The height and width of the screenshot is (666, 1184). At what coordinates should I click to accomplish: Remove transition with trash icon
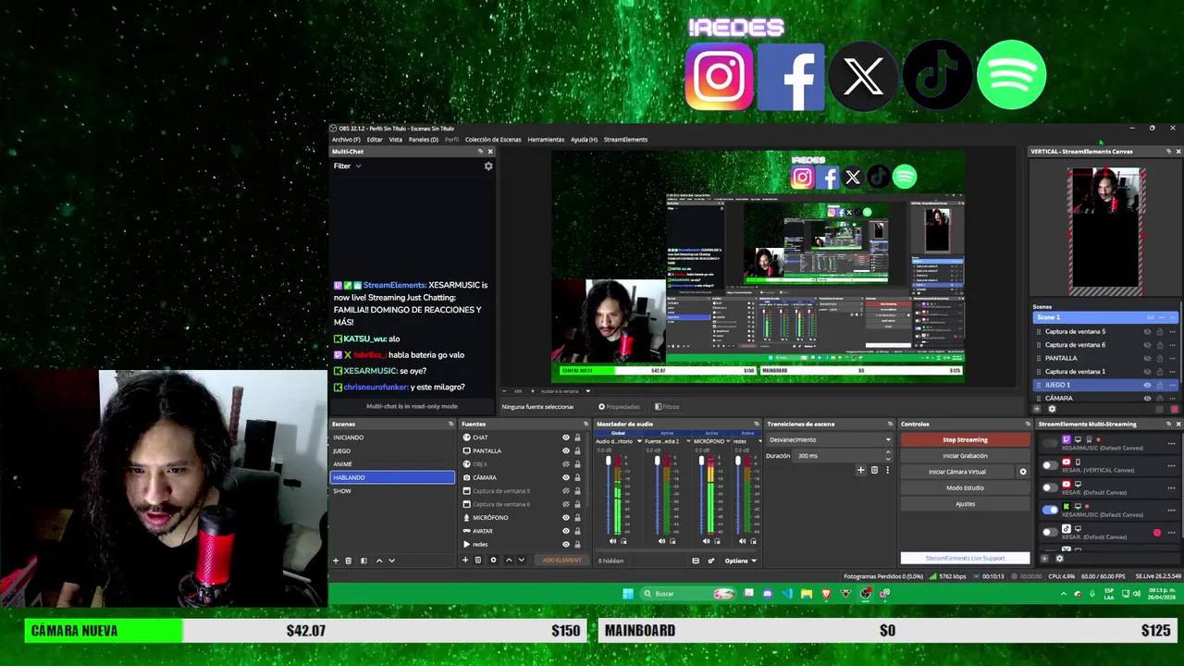(874, 470)
